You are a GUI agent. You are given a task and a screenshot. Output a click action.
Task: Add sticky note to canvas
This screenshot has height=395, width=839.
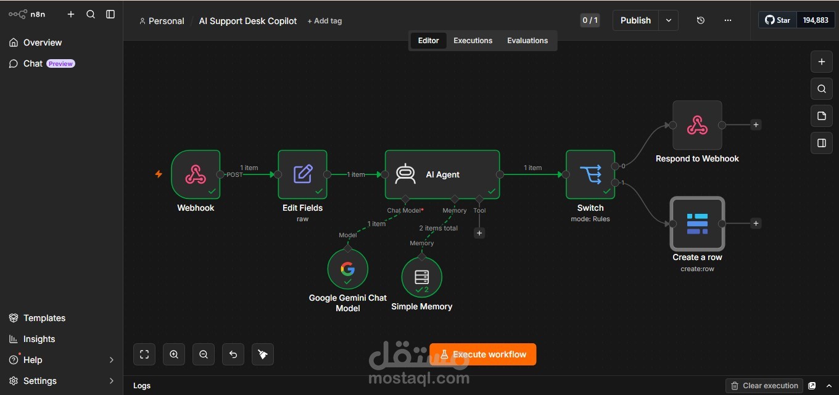822,116
